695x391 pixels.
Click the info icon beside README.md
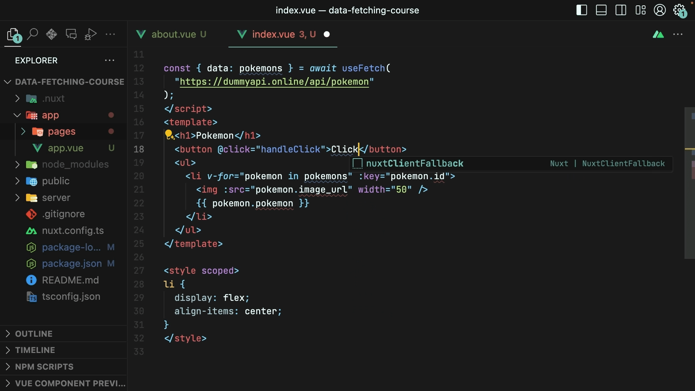(31, 280)
